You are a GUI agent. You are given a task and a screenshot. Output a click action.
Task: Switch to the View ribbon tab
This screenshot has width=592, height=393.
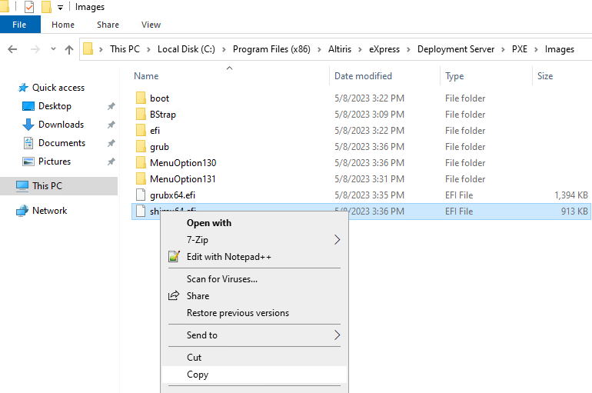(x=151, y=25)
